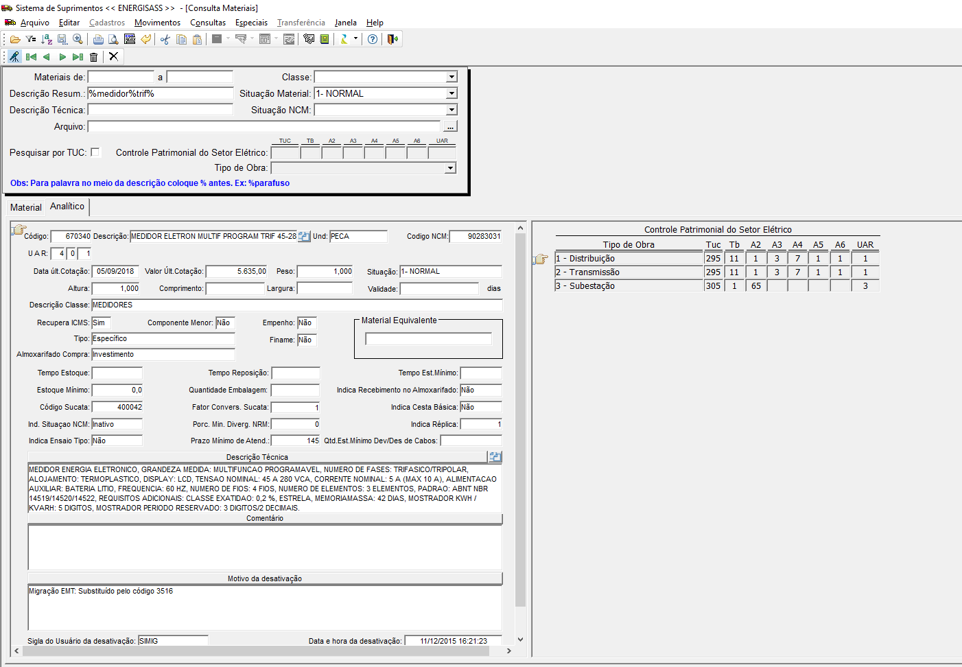
Task: Open the Movimentos menu
Action: [157, 23]
